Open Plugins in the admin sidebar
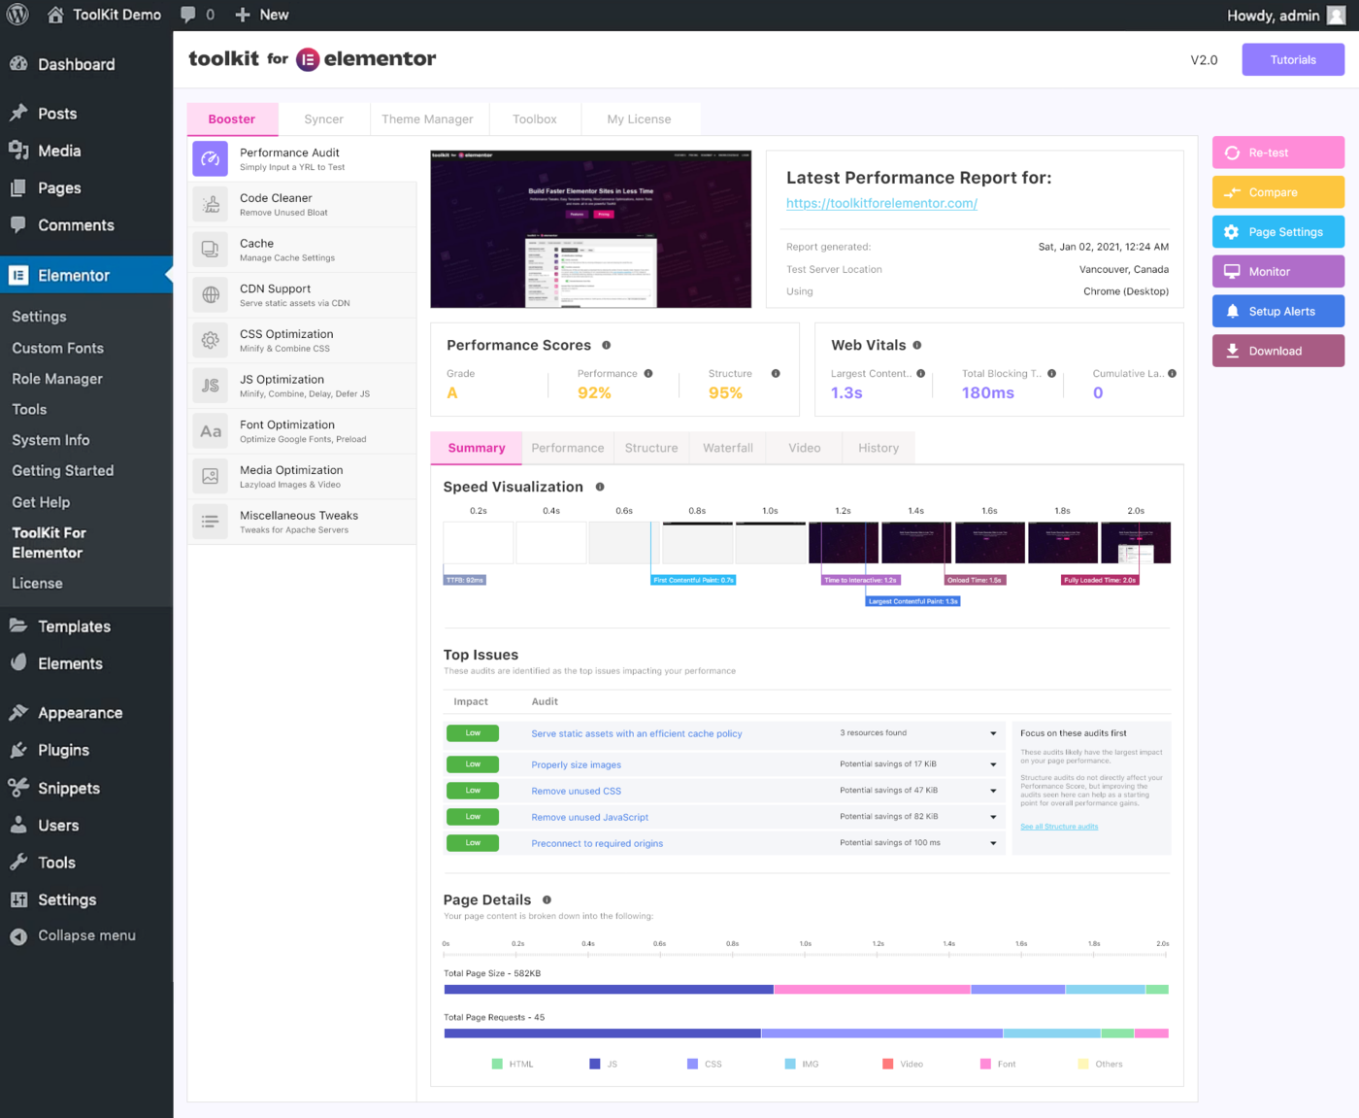 [x=63, y=750]
